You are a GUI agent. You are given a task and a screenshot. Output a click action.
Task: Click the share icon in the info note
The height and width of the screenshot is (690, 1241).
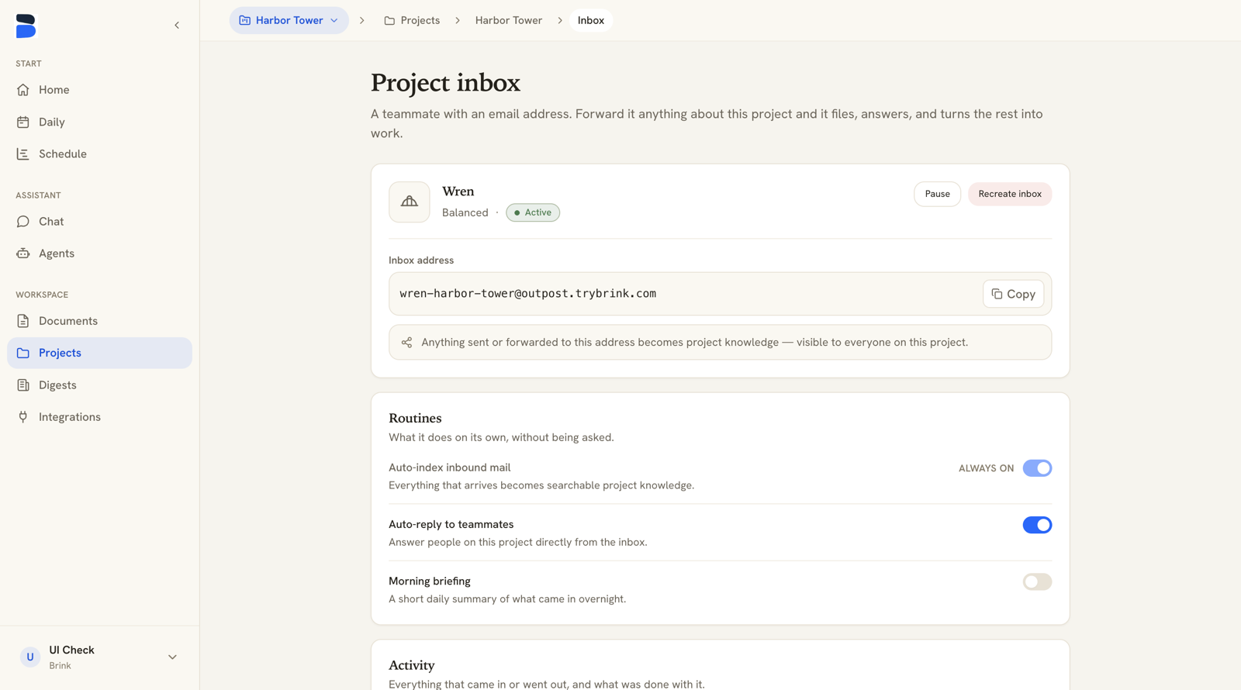[406, 342]
